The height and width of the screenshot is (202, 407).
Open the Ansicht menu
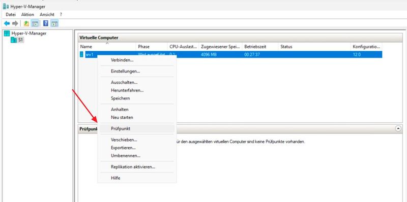pyautogui.click(x=47, y=15)
